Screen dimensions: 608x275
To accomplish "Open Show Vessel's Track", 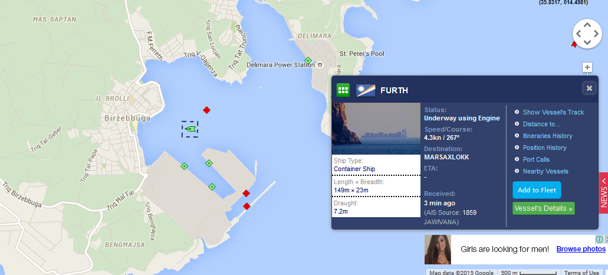I will [553, 112].
